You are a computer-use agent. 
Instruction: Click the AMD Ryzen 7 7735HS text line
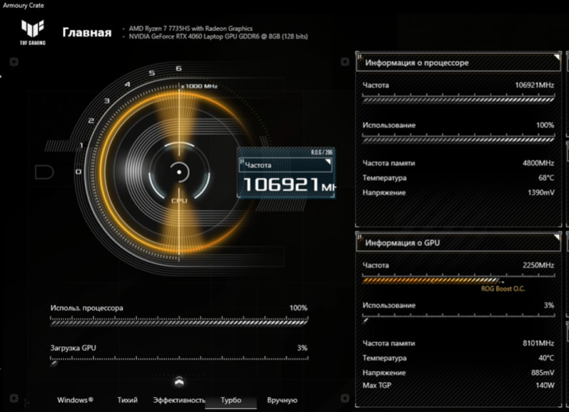(191, 28)
